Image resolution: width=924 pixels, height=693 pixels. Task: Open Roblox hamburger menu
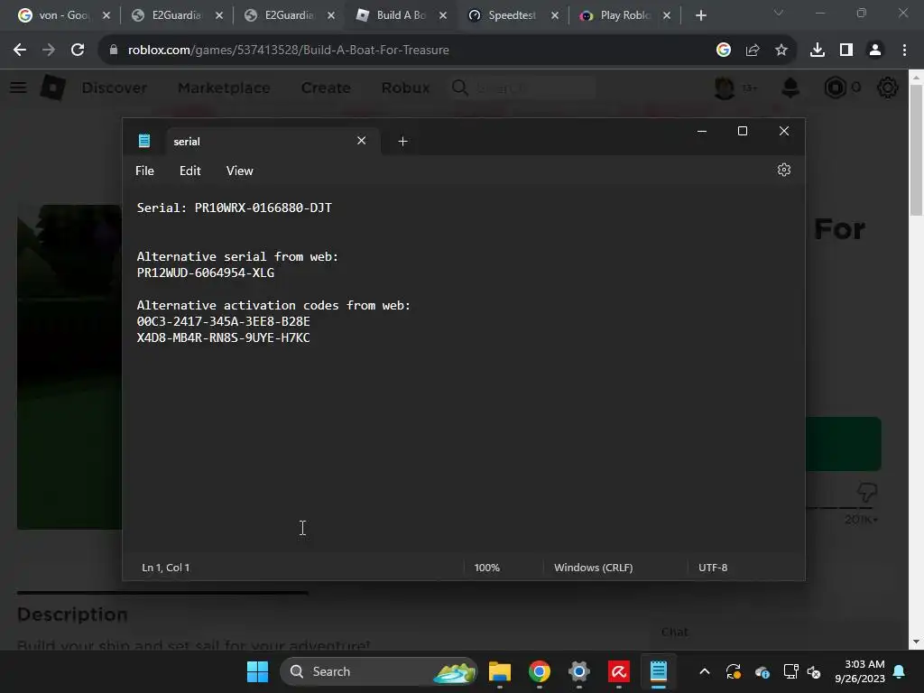tap(18, 88)
